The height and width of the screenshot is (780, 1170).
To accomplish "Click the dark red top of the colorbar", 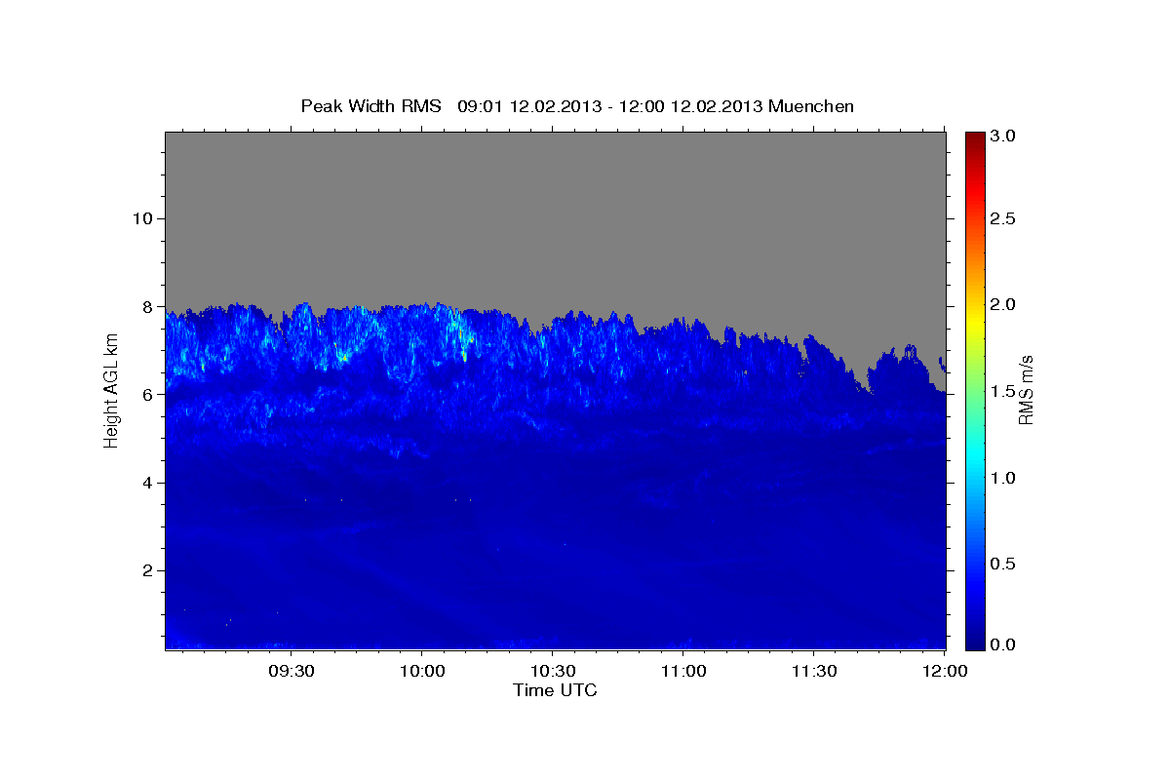I will [974, 138].
